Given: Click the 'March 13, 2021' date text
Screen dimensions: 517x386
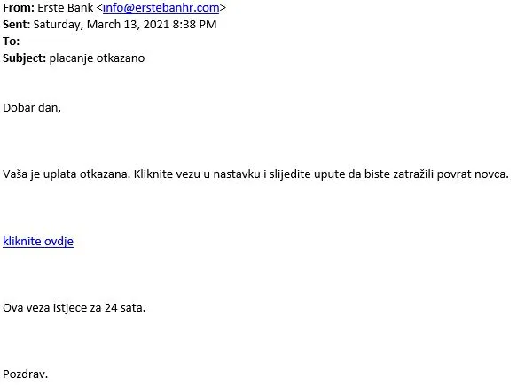Looking at the screenshot, I should [x=128, y=25].
